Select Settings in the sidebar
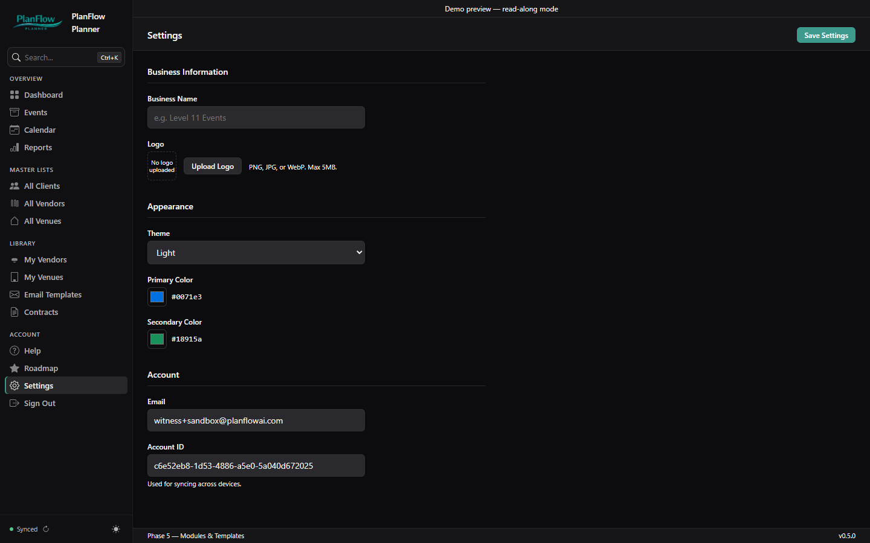 click(x=66, y=386)
